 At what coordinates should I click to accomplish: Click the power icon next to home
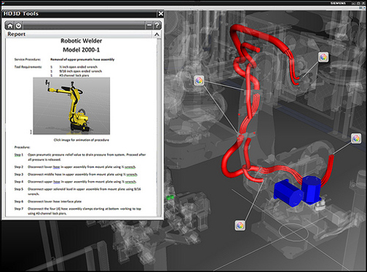point(18,25)
